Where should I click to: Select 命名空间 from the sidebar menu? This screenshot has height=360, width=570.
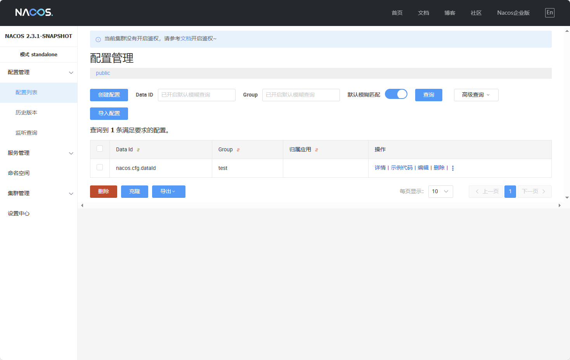tap(19, 173)
